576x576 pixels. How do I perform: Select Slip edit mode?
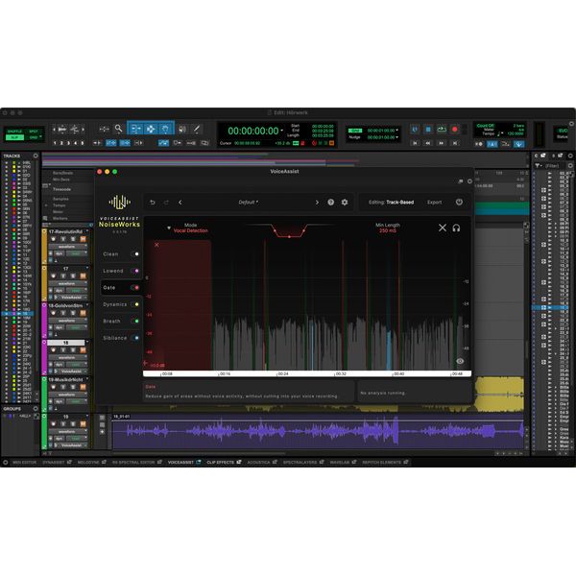(14, 137)
